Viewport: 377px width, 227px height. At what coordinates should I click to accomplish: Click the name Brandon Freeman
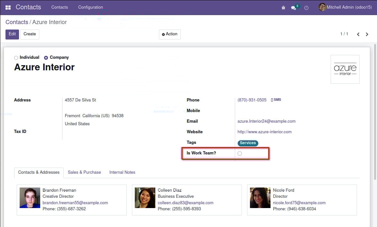(x=60, y=190)
